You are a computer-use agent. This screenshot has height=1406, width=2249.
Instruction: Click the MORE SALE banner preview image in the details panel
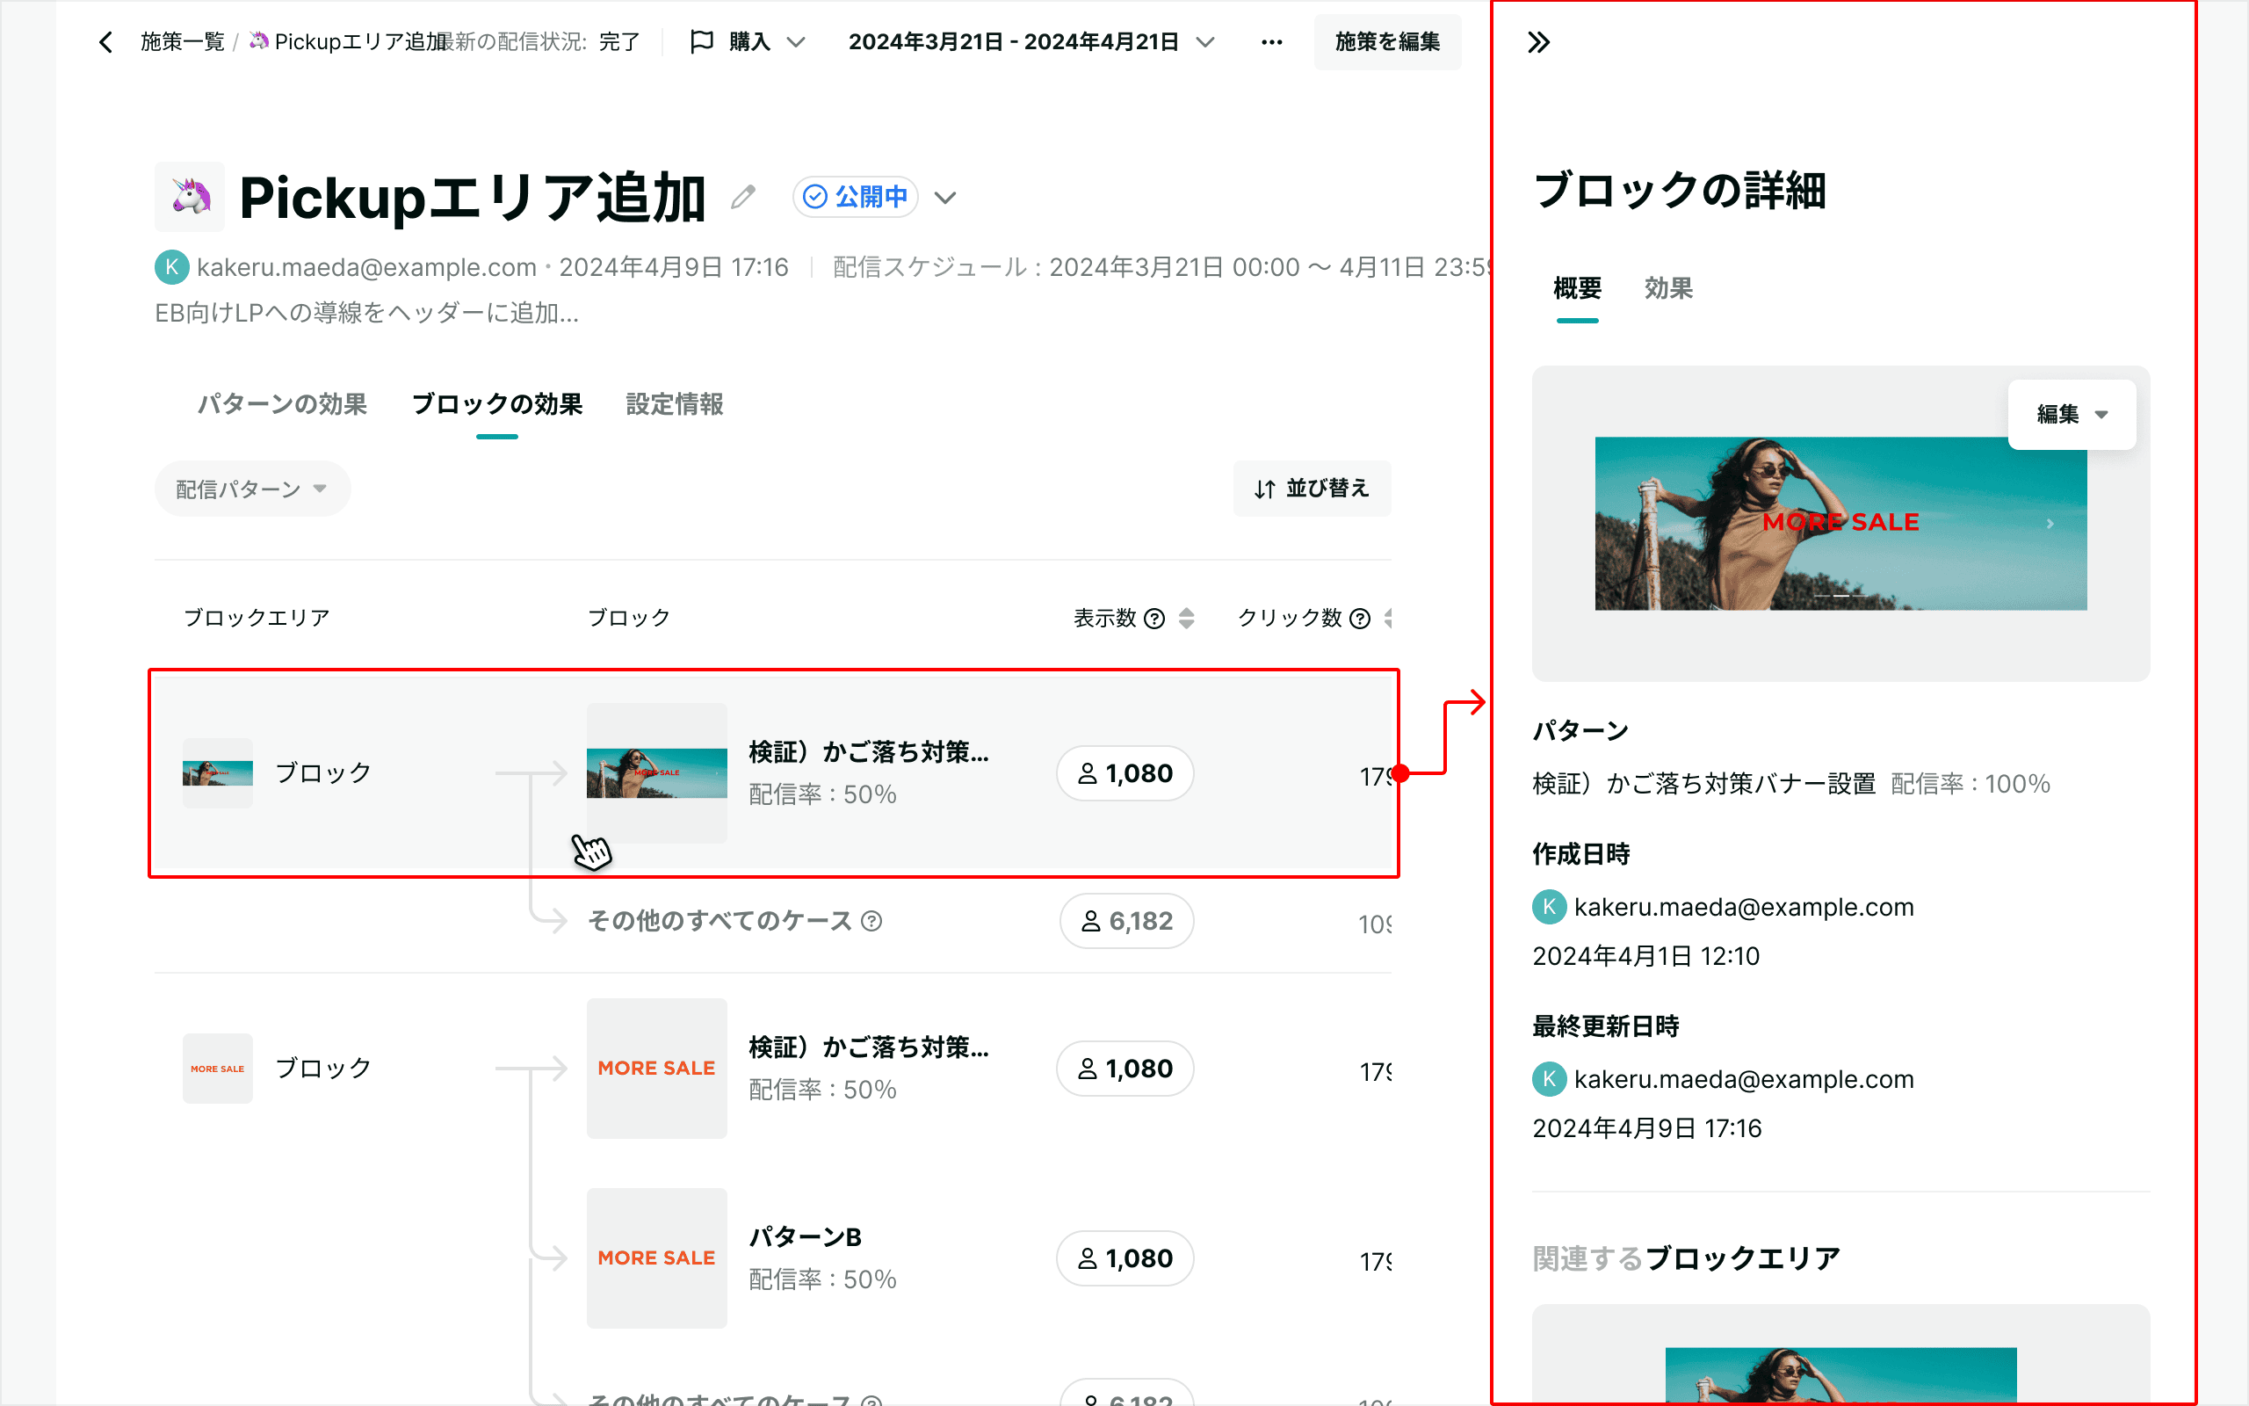click(x=1840, y=524)
